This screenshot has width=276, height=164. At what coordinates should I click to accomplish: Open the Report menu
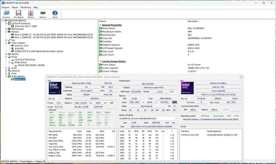tap(15, 7)
